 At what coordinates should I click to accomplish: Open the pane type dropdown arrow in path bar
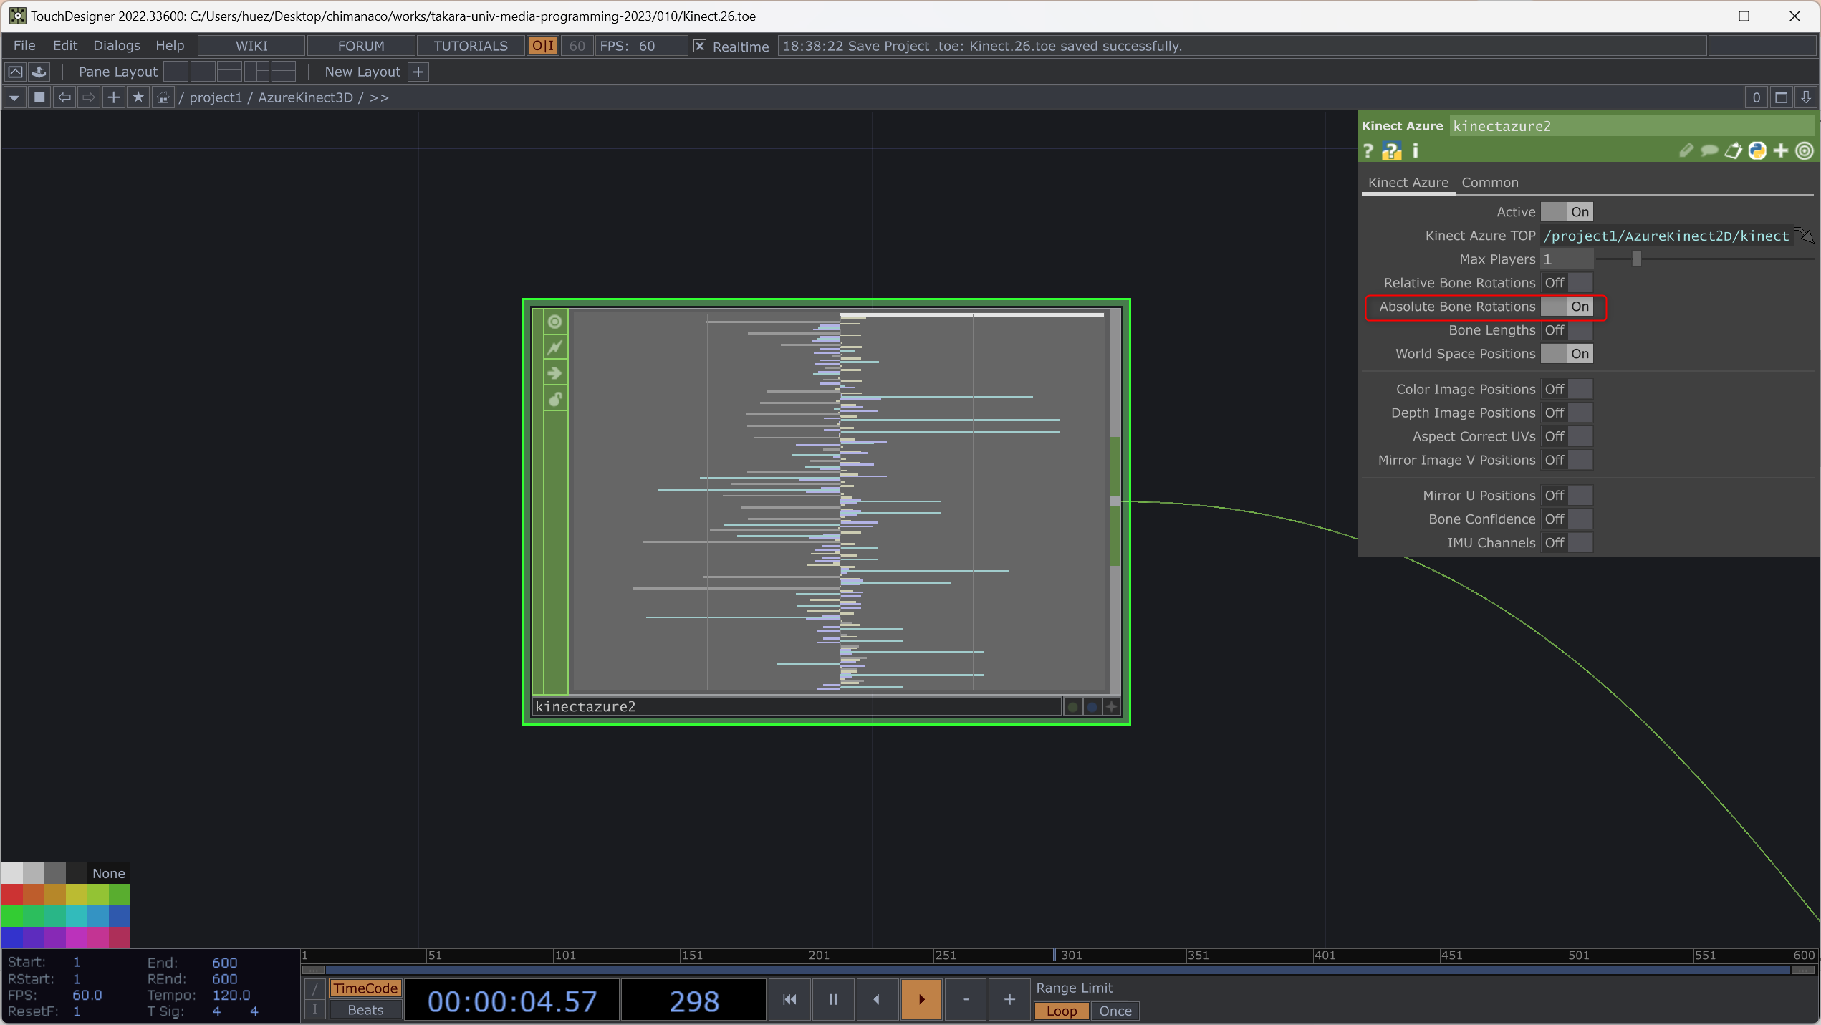tap(14, 97)
